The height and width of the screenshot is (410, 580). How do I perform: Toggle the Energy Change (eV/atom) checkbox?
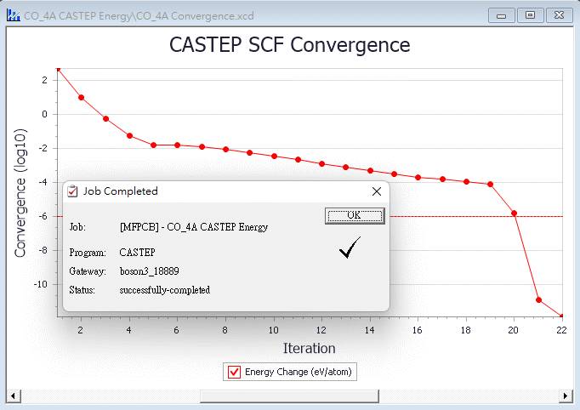click(235, 372)
